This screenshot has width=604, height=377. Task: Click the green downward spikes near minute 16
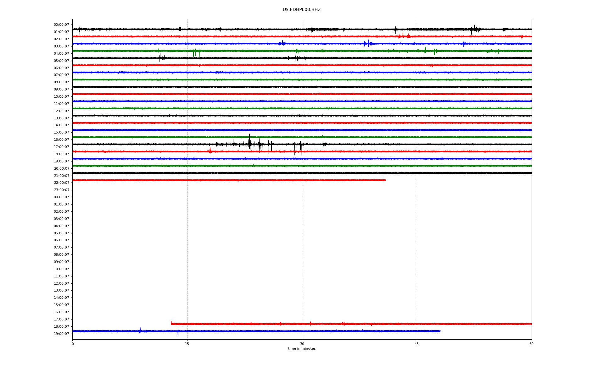pyautogui.click(x=196, y=53)
